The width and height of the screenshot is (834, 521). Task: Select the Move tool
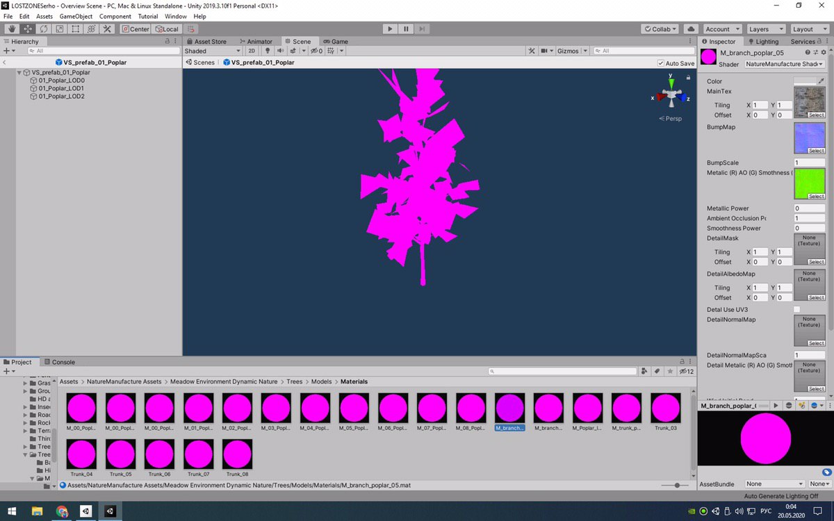[x=27, y=29]
